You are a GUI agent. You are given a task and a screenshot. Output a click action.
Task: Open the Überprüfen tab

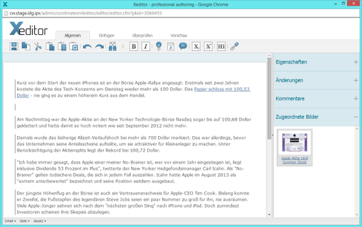point(142,36)
